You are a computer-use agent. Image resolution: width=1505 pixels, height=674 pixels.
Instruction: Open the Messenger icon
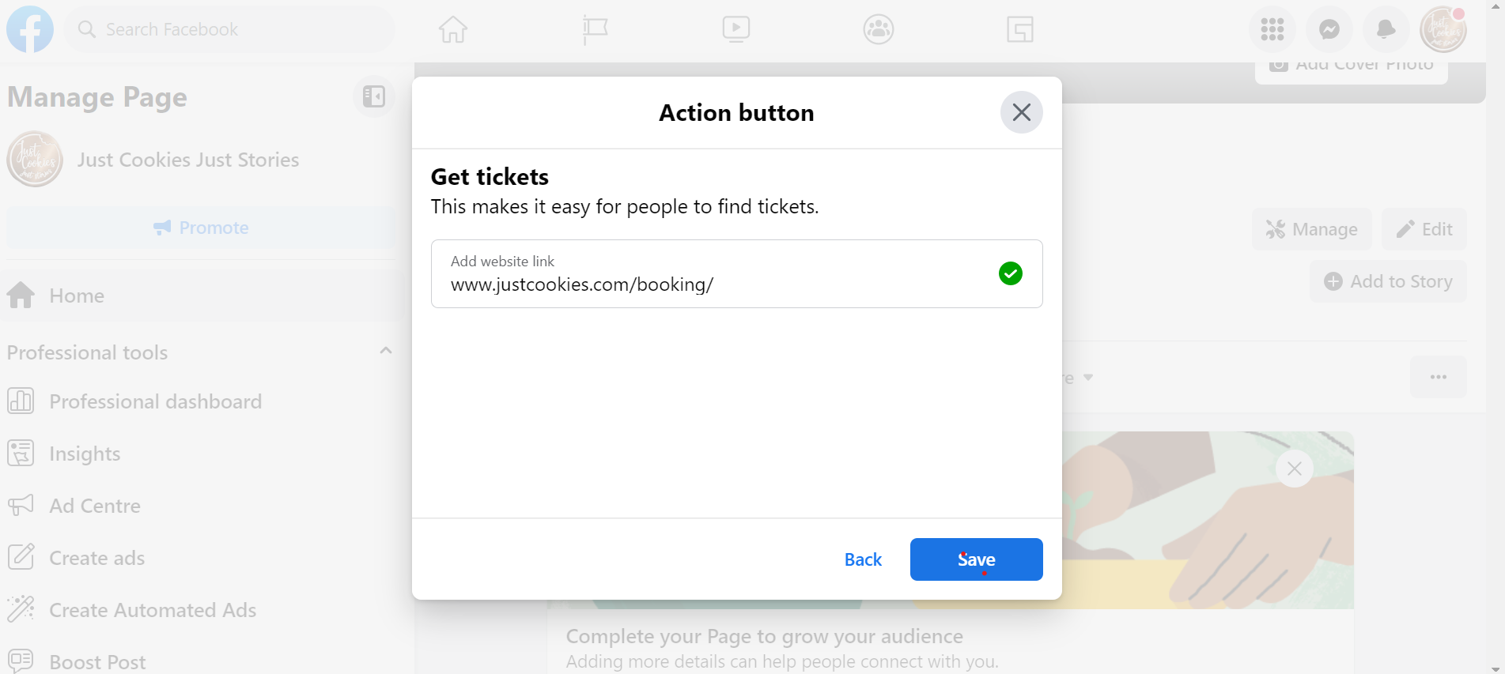(1329, 29)
